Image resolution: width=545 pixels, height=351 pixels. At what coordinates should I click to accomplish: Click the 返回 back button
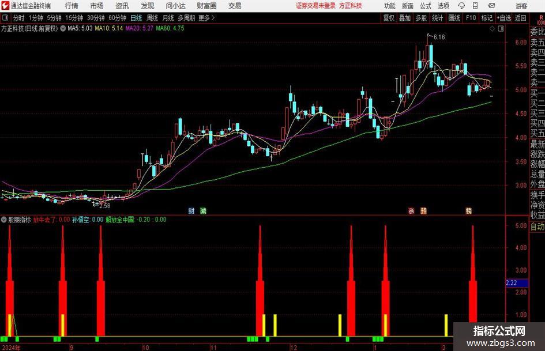click(x=520, y=18)
